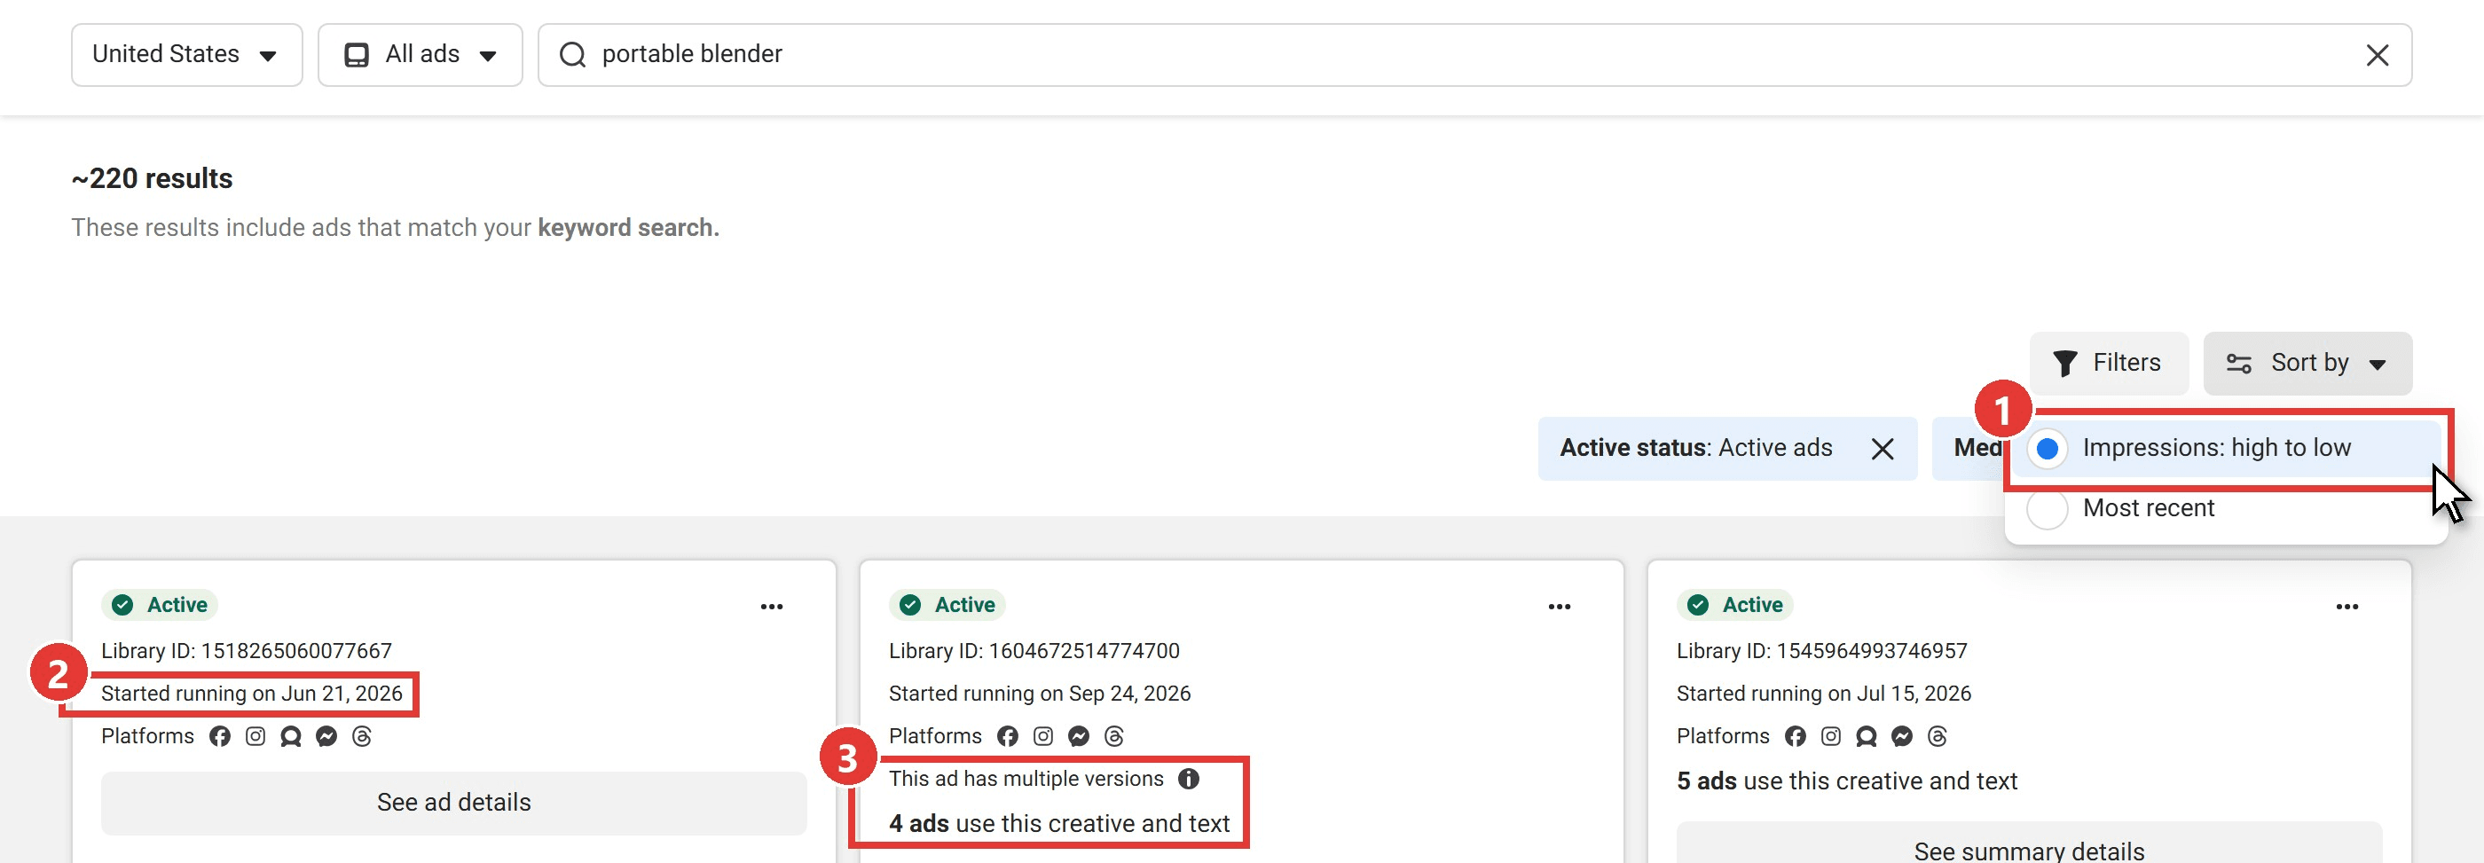2484x863 pixels.
Task: Click the Messenger platform icon on the Jun 21 ad
Action: 326,737
